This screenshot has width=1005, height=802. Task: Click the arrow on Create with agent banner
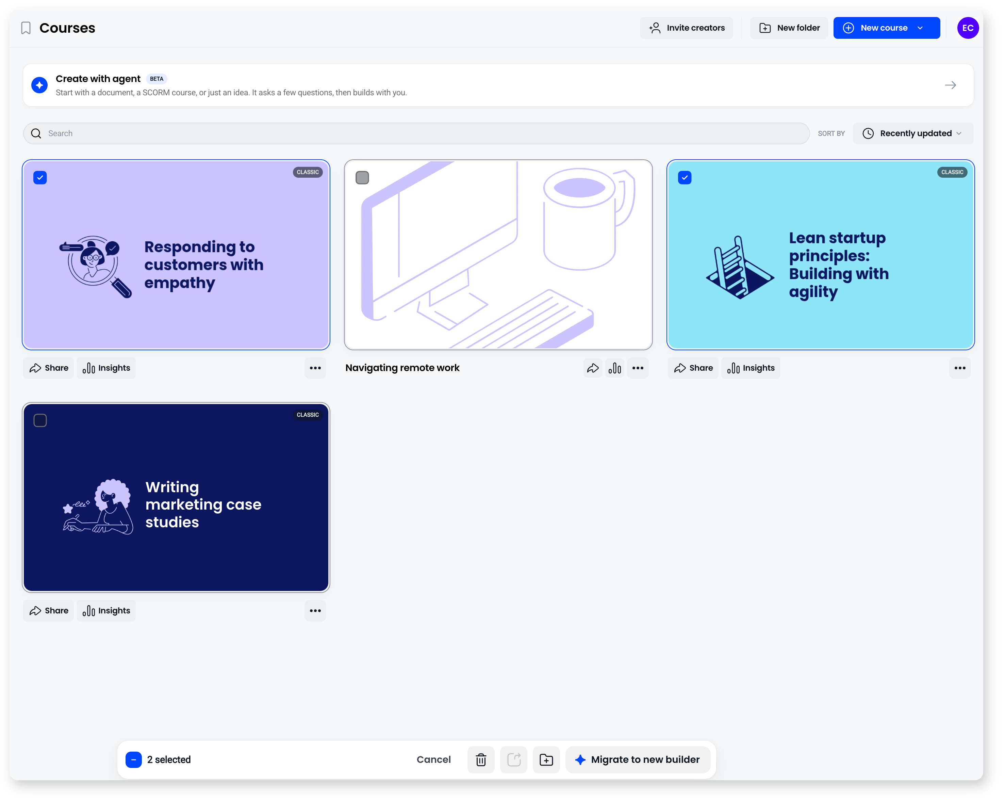click(x=951, y=85)
